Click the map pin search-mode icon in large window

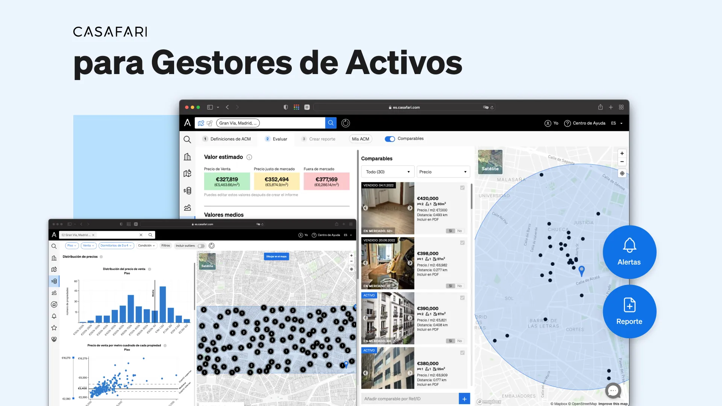coord(201,123)
